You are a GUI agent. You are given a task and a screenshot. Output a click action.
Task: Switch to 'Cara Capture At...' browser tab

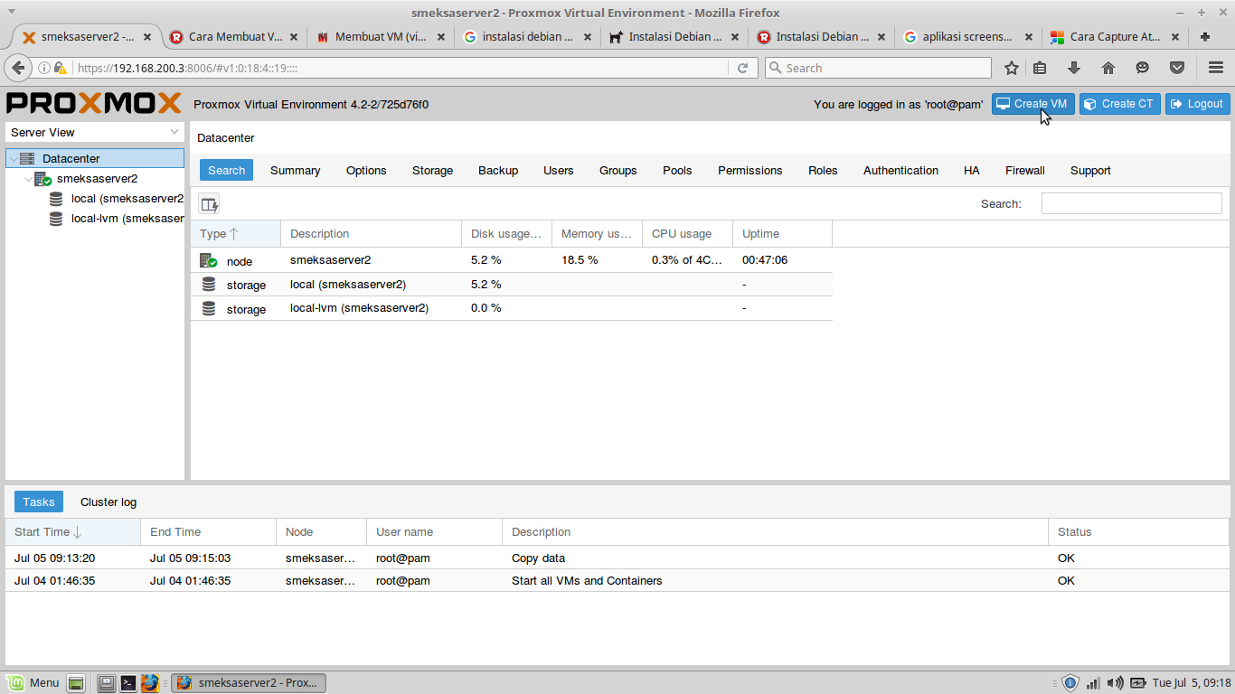[x=1115, y=37]
